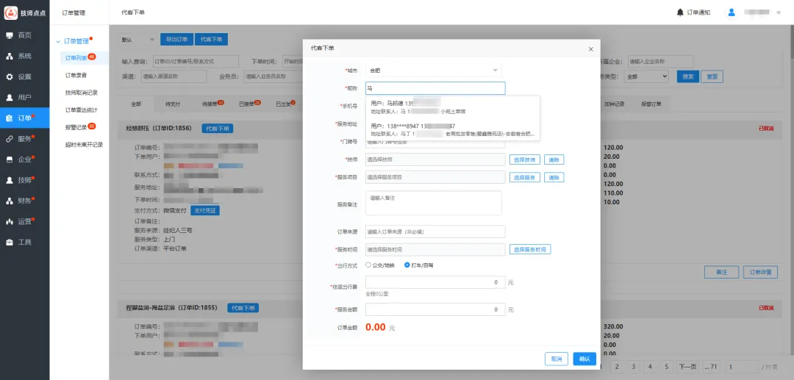Click the 重置 button
Viewport: 794px width, 380px height.
pos(712,76)
